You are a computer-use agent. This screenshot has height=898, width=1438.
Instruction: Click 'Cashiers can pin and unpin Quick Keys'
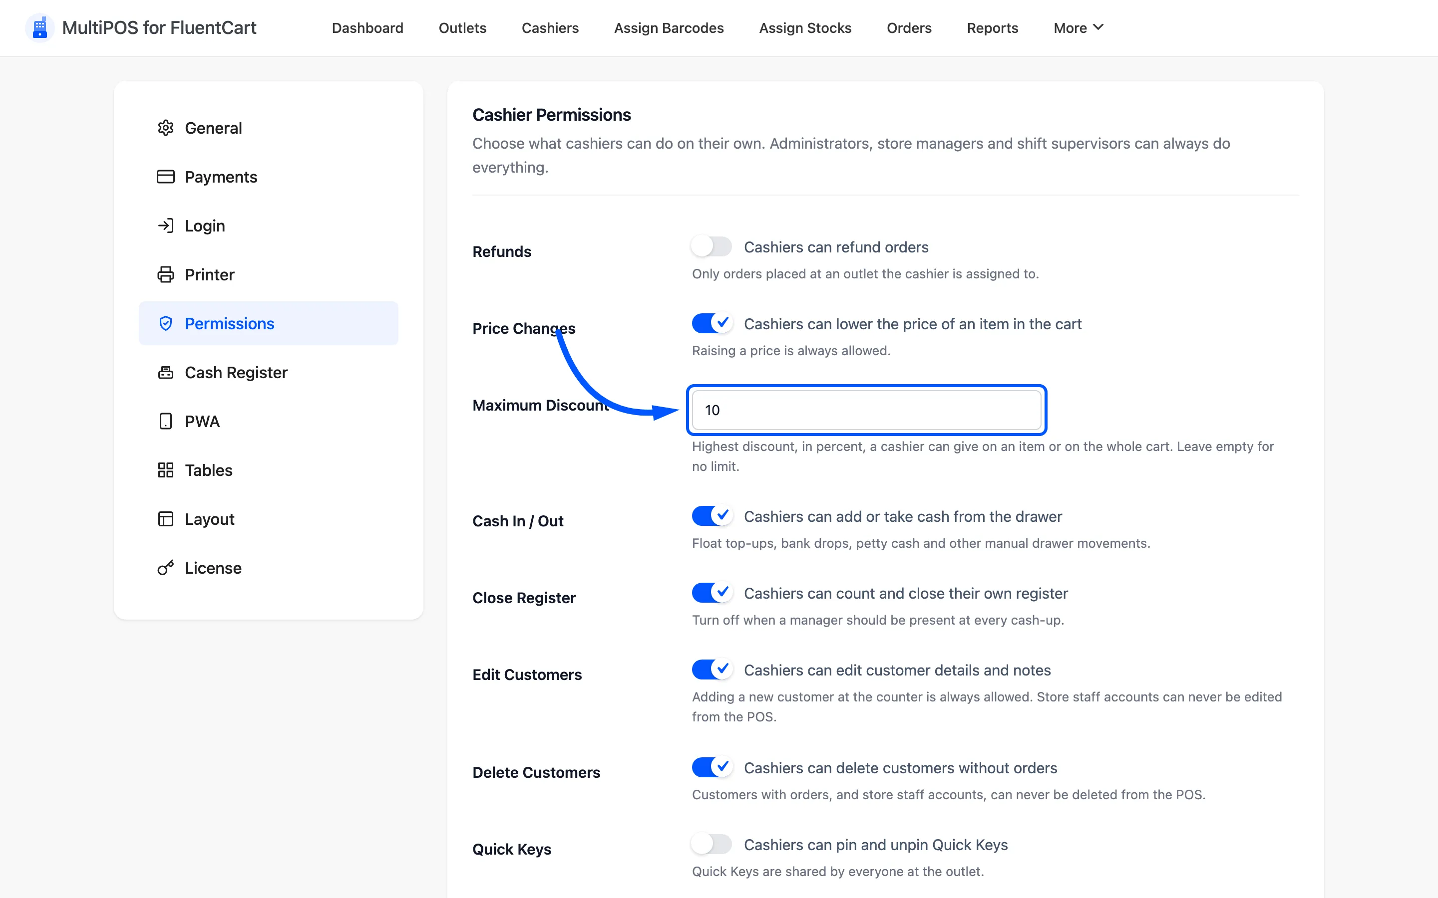[875, 845]
